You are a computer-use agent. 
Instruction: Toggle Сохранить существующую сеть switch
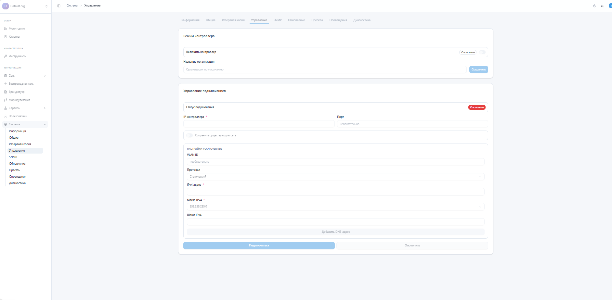189,135
